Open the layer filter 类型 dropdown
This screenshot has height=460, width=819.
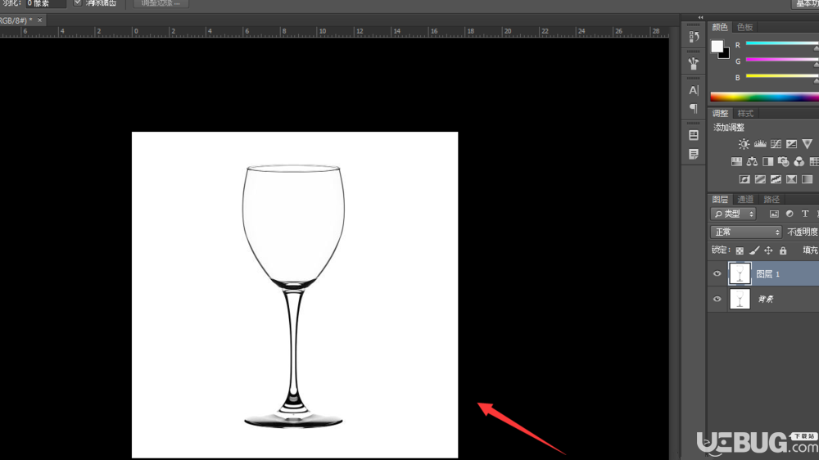(x=733, y=214)
